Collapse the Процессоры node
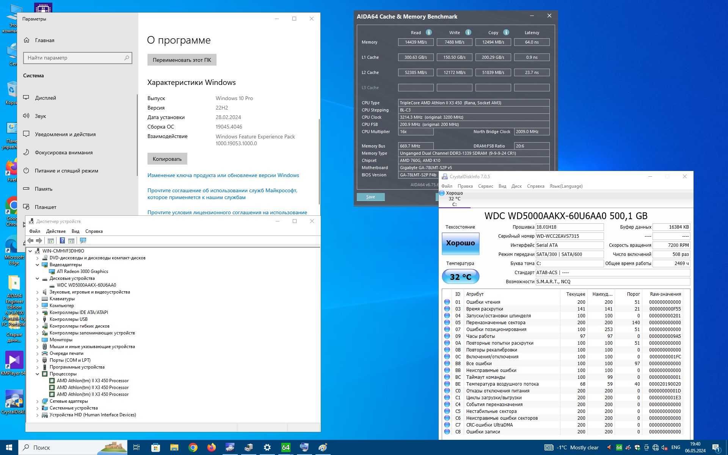 [38, 374]
